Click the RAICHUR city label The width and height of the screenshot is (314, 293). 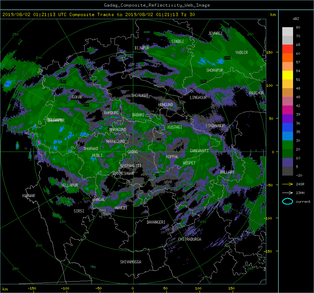click(256, 93)
